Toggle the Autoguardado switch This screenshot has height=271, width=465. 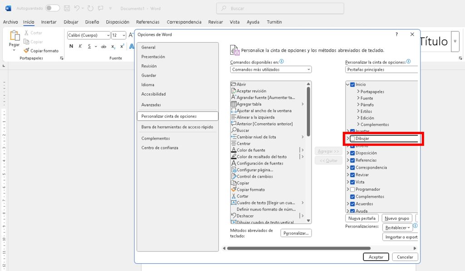point(52,8)
